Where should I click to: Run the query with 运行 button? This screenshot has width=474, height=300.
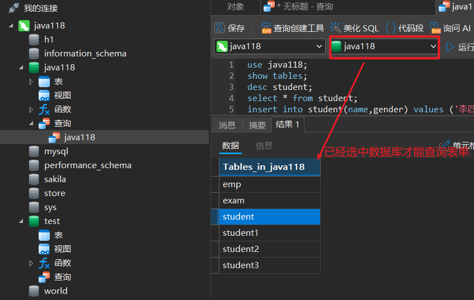(460, 47)
